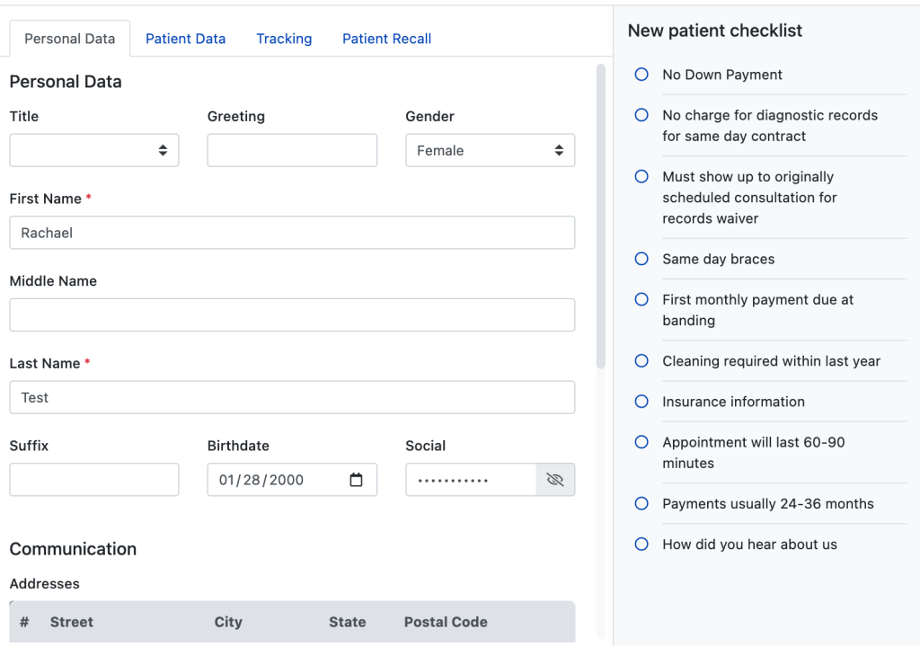Tick the Insurance information checklist circle
Viewport: 920px width, 646px height.
click(x=641, y=402)
